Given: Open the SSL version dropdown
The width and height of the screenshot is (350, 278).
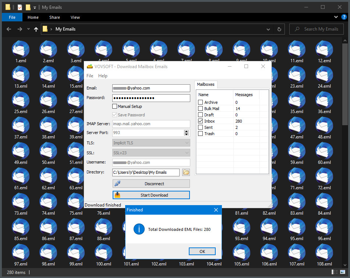Looking at the screenshot, I should pos(151,152).
